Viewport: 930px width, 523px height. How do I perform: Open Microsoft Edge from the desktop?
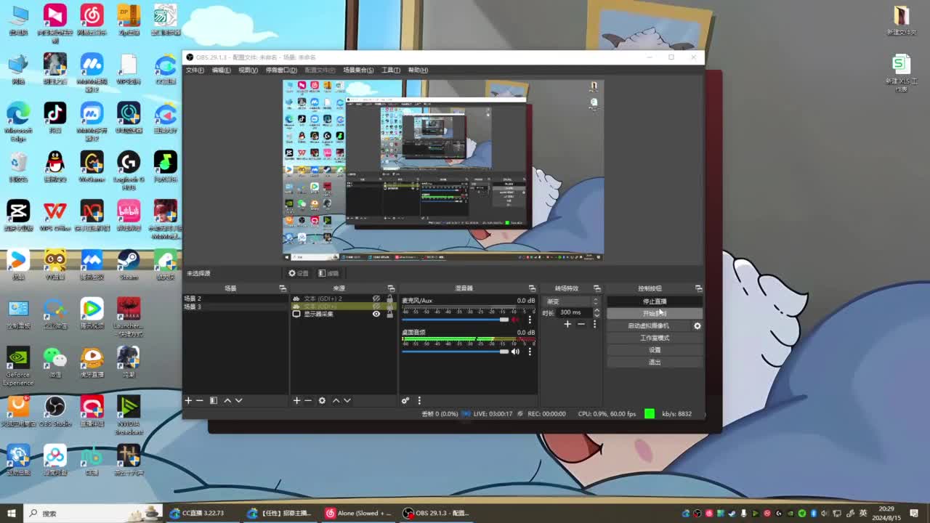point(18,122)
